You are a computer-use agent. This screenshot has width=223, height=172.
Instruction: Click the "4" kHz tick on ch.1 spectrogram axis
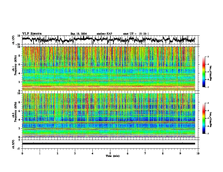coord(20,73)
